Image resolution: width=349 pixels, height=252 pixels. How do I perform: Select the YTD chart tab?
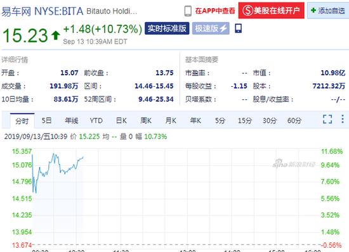tap(96, 120)
